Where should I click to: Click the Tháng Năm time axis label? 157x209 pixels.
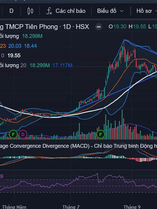[x=14, y=207]
